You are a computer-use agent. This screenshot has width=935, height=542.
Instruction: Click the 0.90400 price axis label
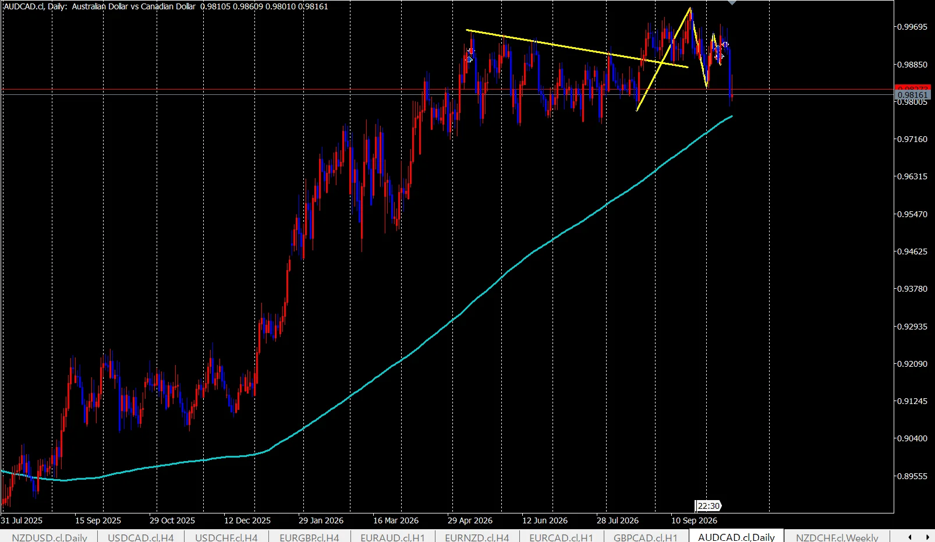(912, 438)
